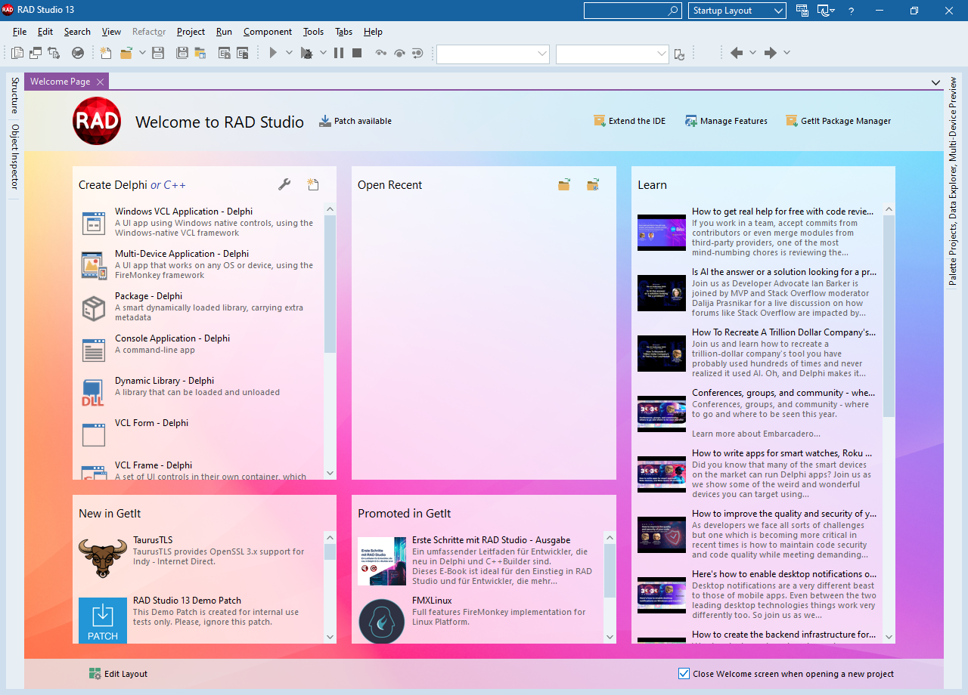
Task: Close the Welcome Page tab
Action: (101, 82)
